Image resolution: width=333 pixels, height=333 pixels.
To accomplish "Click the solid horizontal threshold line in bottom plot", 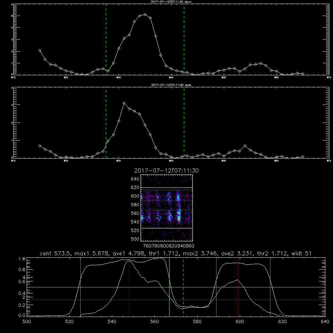I will click(x=176, y=287).
